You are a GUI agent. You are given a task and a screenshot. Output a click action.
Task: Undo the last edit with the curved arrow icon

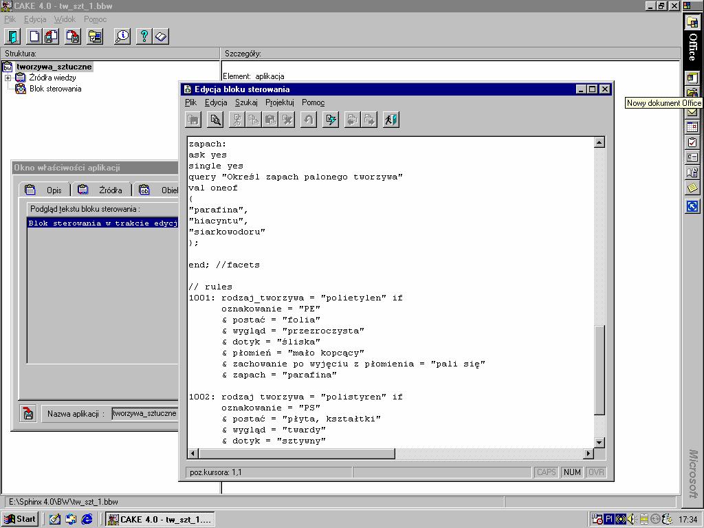pos(309,120)
